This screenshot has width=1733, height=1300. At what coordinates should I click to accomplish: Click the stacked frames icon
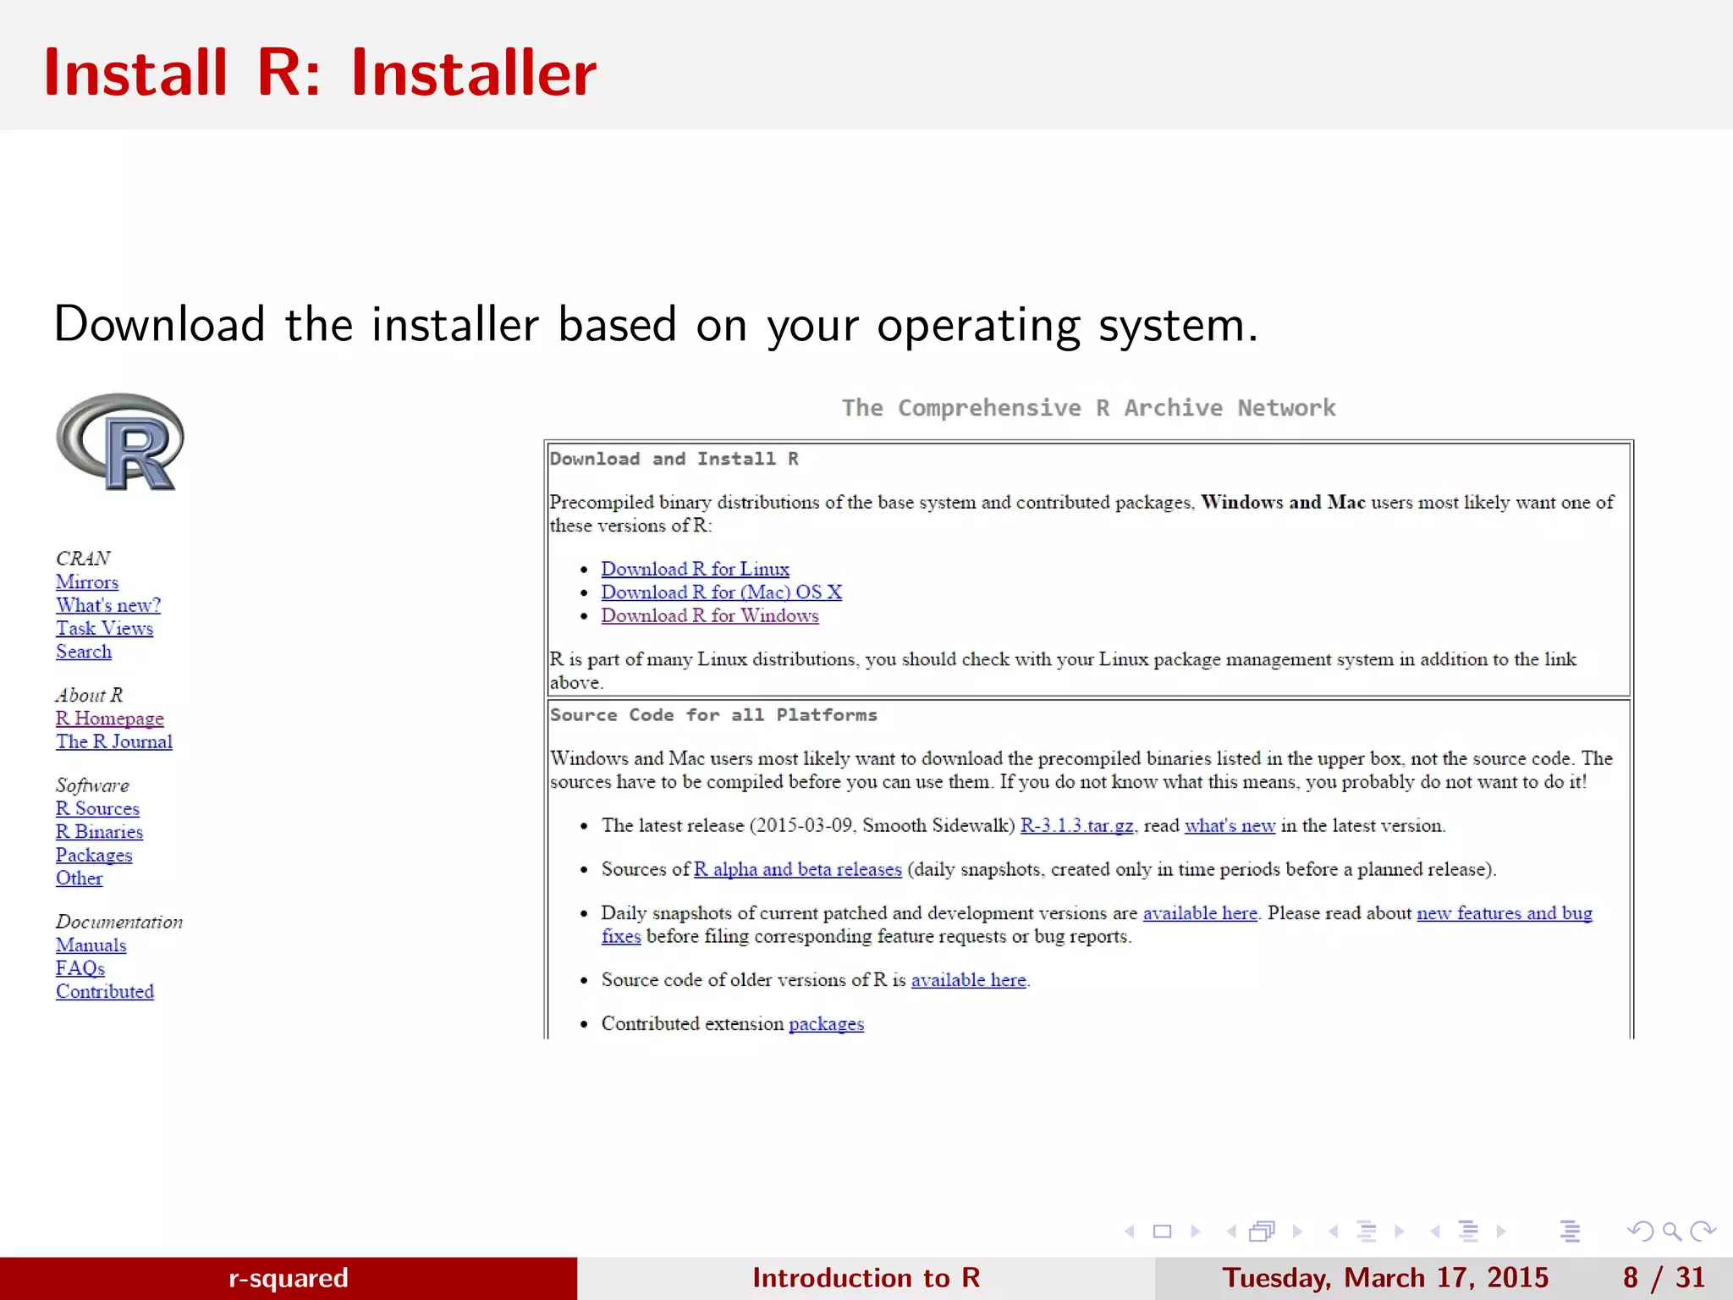[1262, 1231]
